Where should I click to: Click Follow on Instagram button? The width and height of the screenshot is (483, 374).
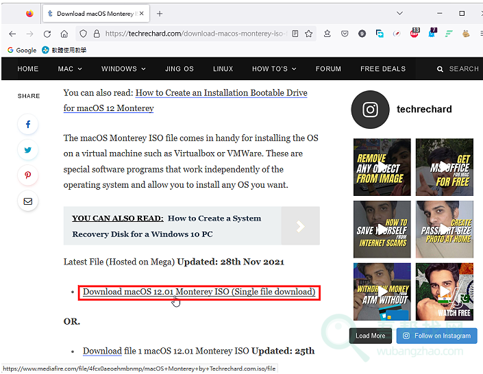coord(437,336)
